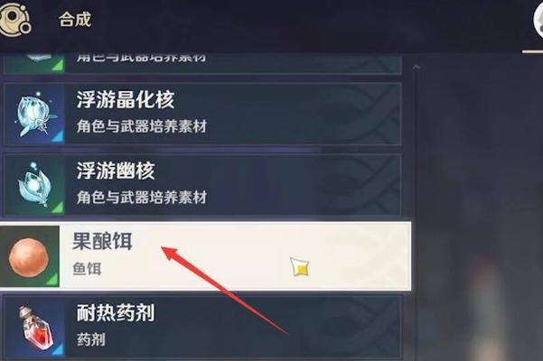This screenshot has height=361, width=543.
Task: Click the crafting emblem icon beside 合成
Action: (x=14, y=19)
